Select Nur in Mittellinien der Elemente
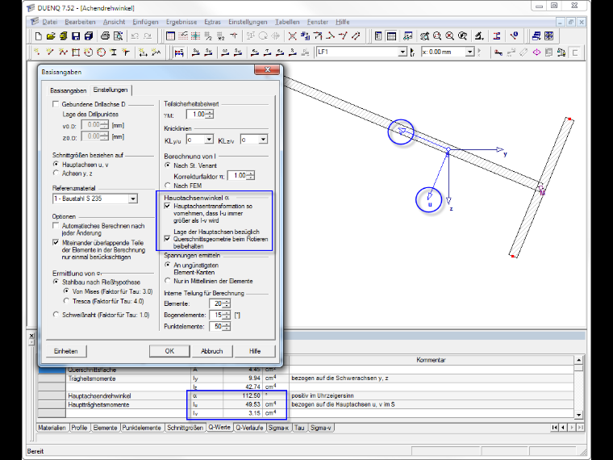Viewport: 613px width, 460px height. (x=168, y=281)
